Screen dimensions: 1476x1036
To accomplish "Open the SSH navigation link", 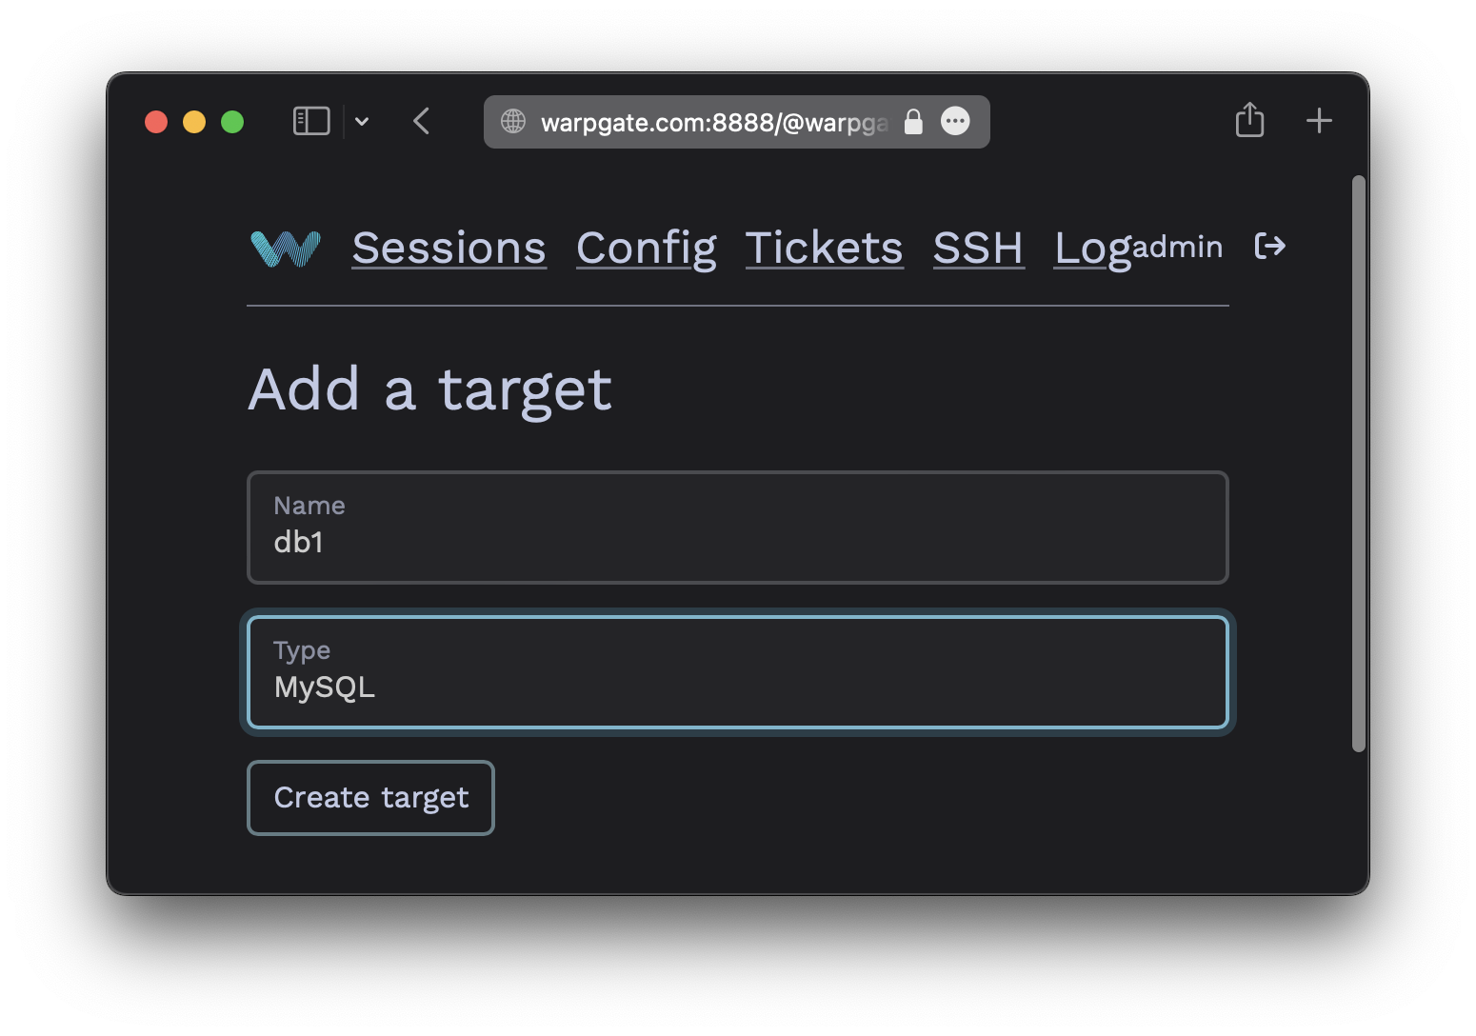I will pyautogui.click(x=979, y=249).
